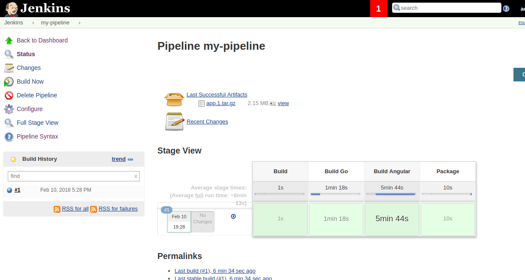525x280 pixels.
Task: Click the Build Go column header
Action: click(x=336, y=172)
